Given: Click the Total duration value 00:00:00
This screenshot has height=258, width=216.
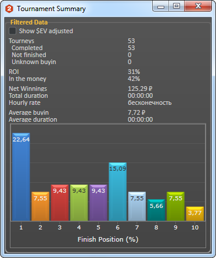Looking at the screenshot, I should pyautogui.click(x=141, y=96).
